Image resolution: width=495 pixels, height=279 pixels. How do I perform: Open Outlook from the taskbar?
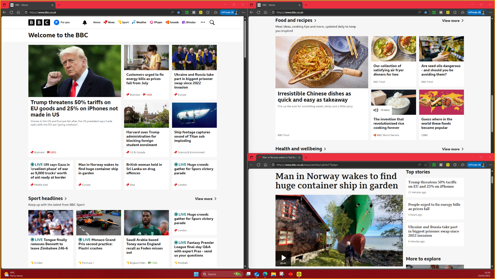click(x=256, y=274)
